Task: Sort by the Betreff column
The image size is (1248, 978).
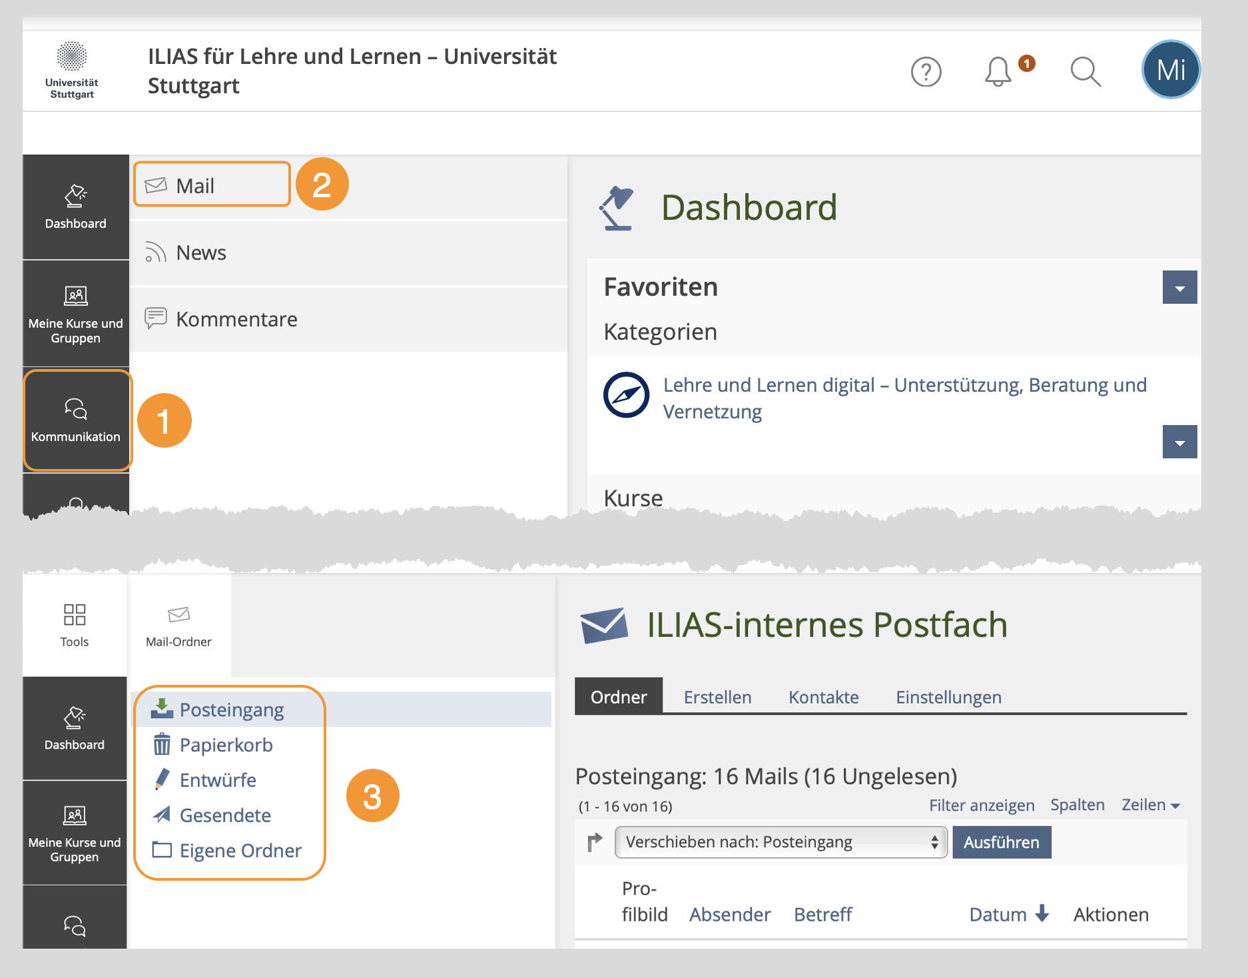Action: click(822, 914)
